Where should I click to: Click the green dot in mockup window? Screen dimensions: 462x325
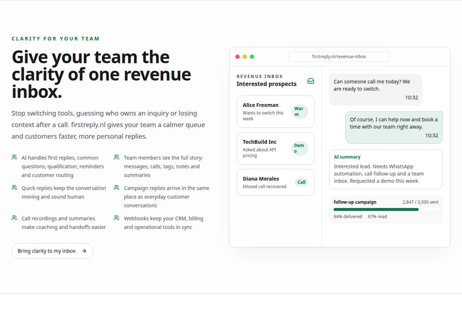pos(252,57)
